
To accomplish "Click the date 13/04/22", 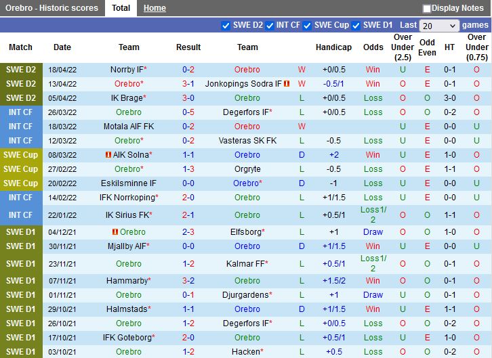I will tap(62, 84).
